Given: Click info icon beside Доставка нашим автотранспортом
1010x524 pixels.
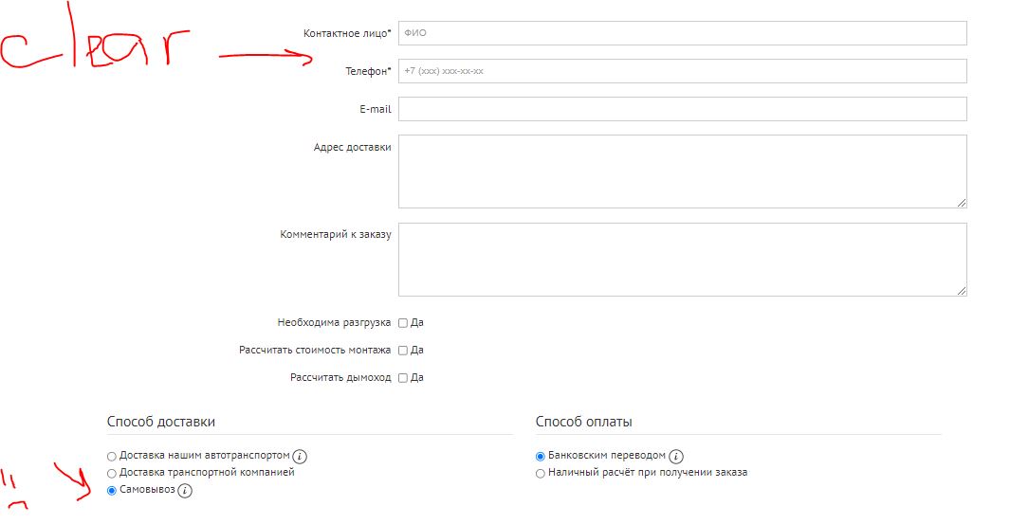Looking at the screenshot, I should coord(299,456).
